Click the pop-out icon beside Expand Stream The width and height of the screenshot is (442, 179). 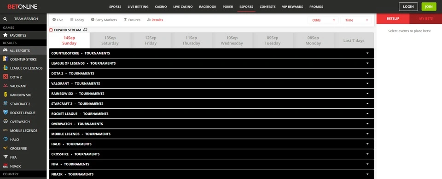click(x=86, y=29)
